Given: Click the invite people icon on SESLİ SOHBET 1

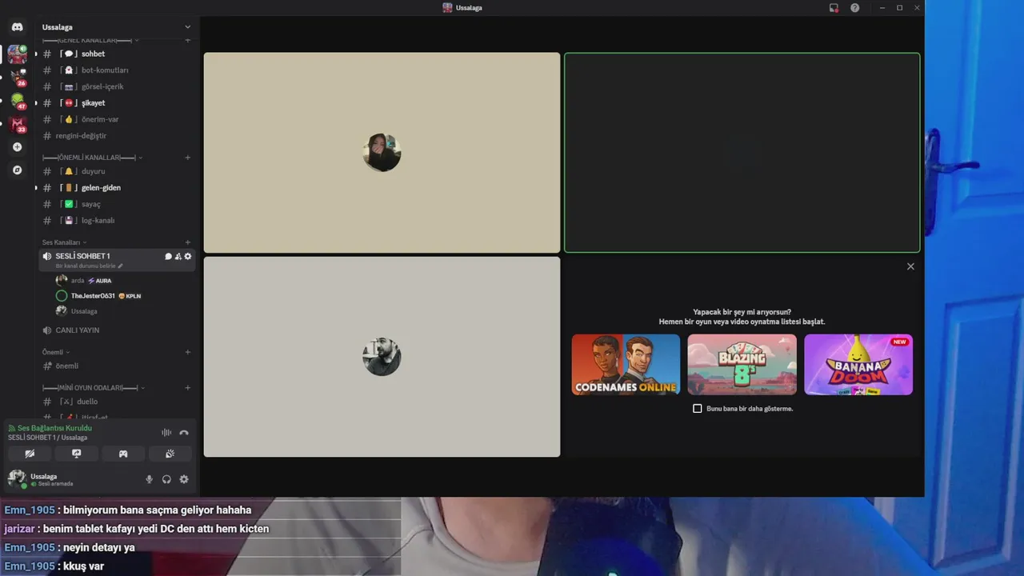Looking at the screenshot, I should [178, 256].
